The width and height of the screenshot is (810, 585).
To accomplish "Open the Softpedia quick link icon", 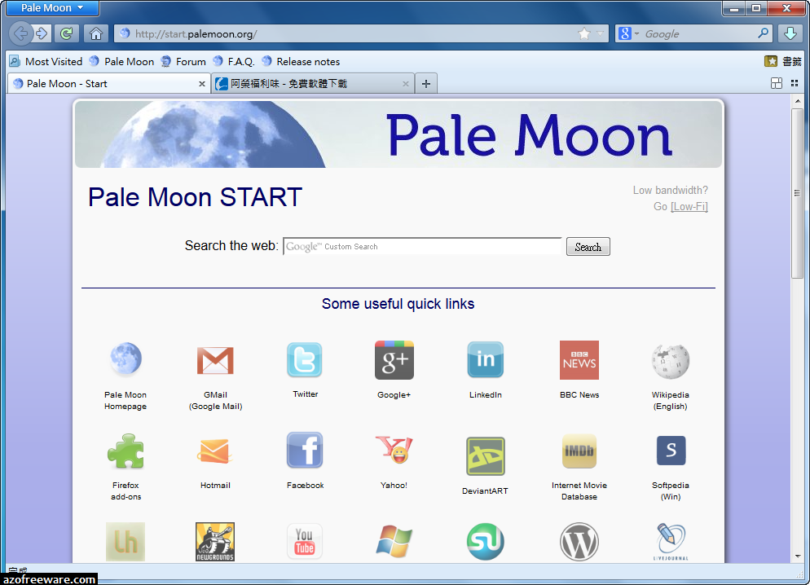I will tap(671, 451).
